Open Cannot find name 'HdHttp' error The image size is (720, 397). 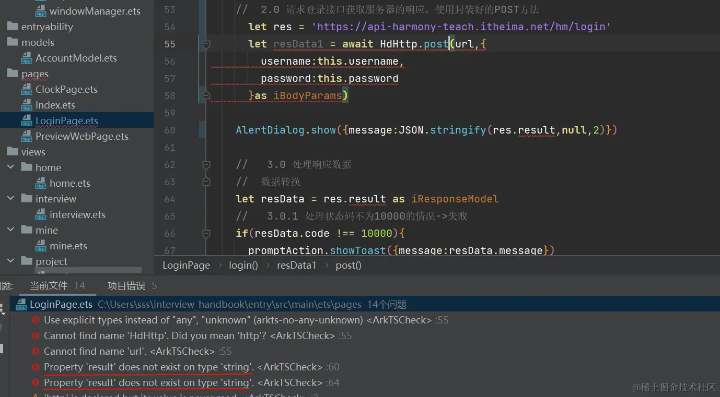tap(198, 335)
